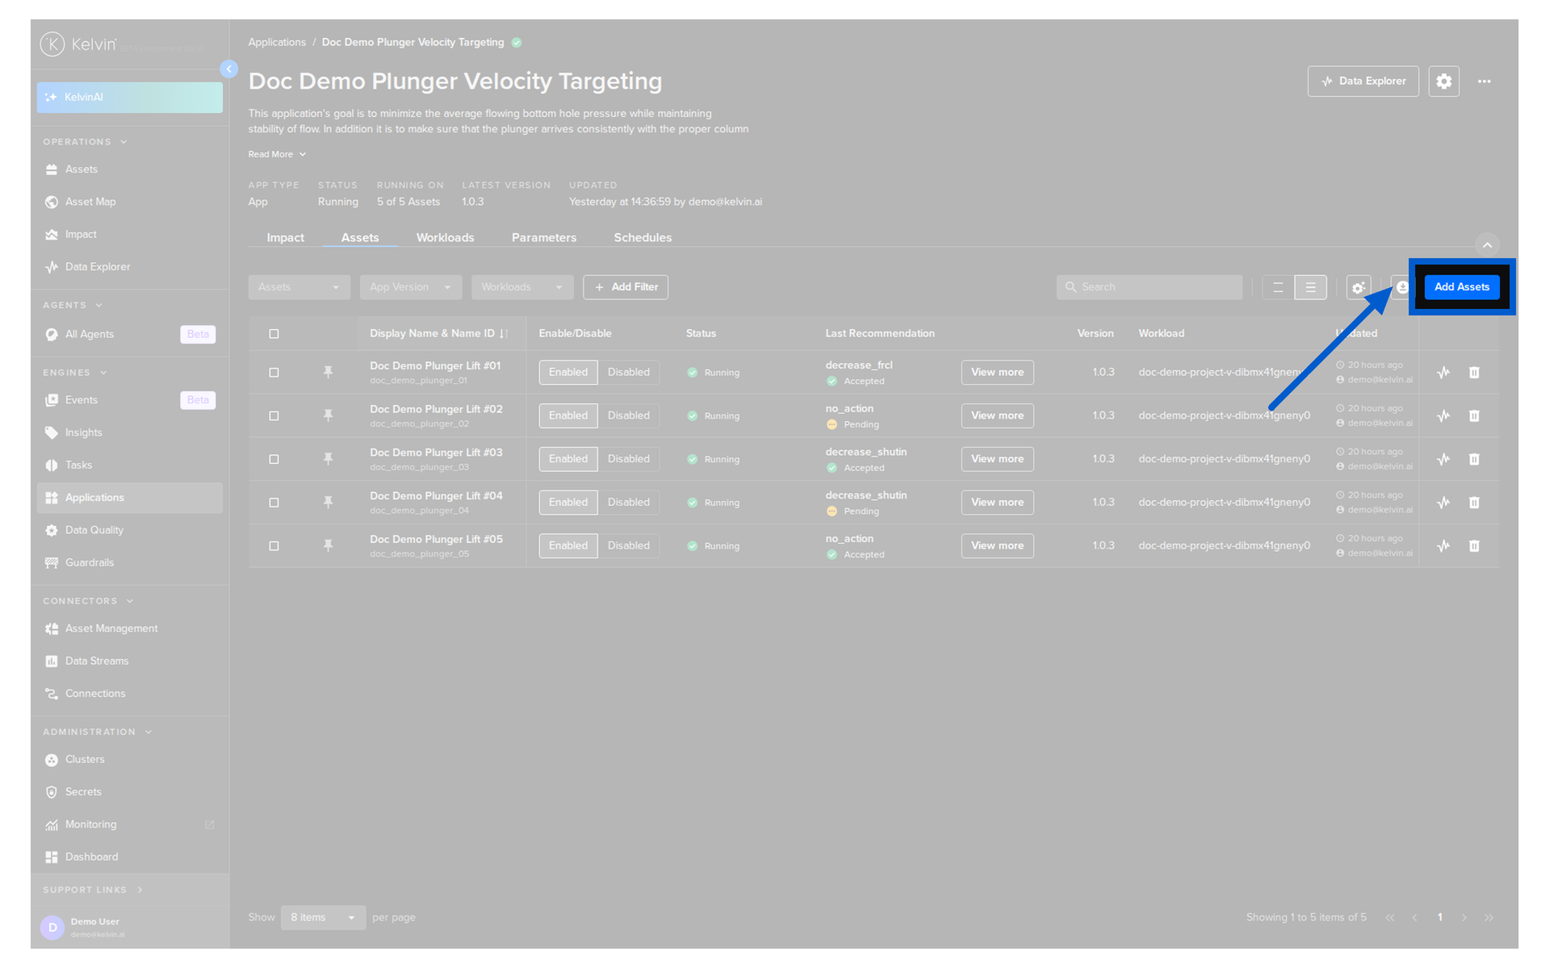Change items per page dropdown
Image resolution: width=1550 pixels, height=968 pixels.
323,918
